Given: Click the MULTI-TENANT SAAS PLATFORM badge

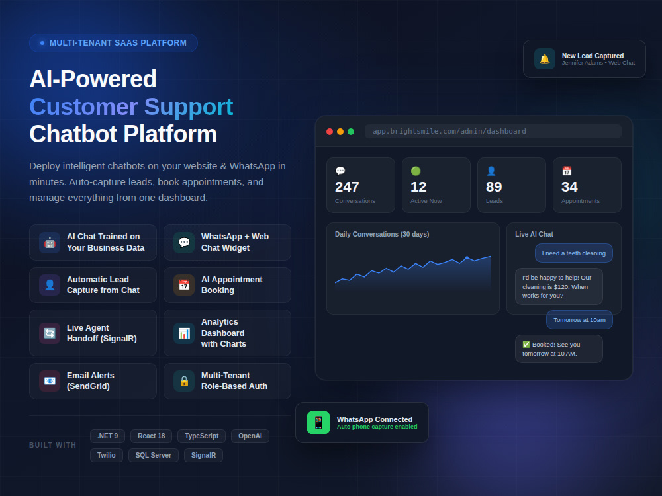Looking at the screenshot, I should click(x=113, y=43).
